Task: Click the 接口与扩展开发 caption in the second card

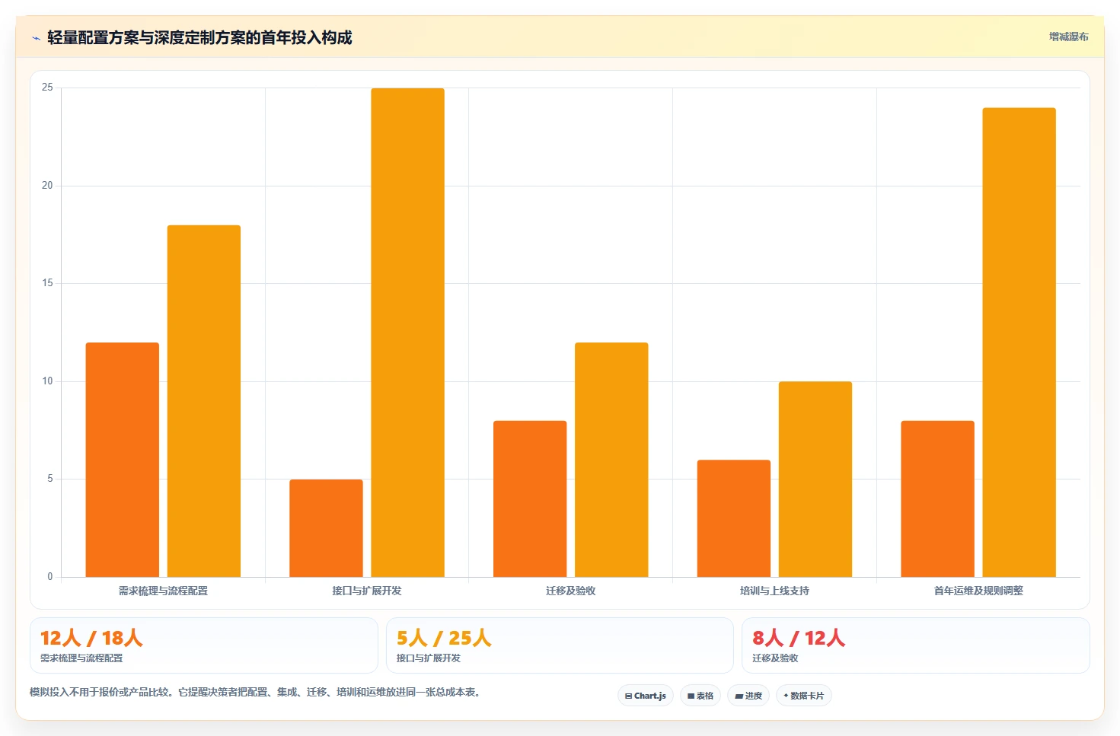Action: pos(429,658)
